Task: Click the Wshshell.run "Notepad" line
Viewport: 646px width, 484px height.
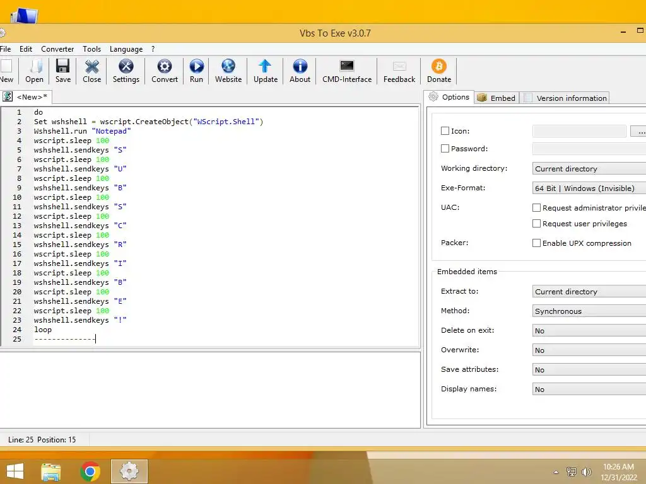Action: click(x=83, y=131)
